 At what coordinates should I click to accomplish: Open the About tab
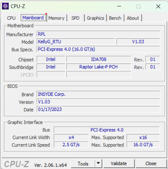133,18
